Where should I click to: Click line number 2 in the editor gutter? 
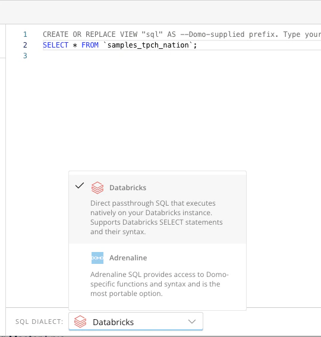pyautogui.click(x=25, y=45)
